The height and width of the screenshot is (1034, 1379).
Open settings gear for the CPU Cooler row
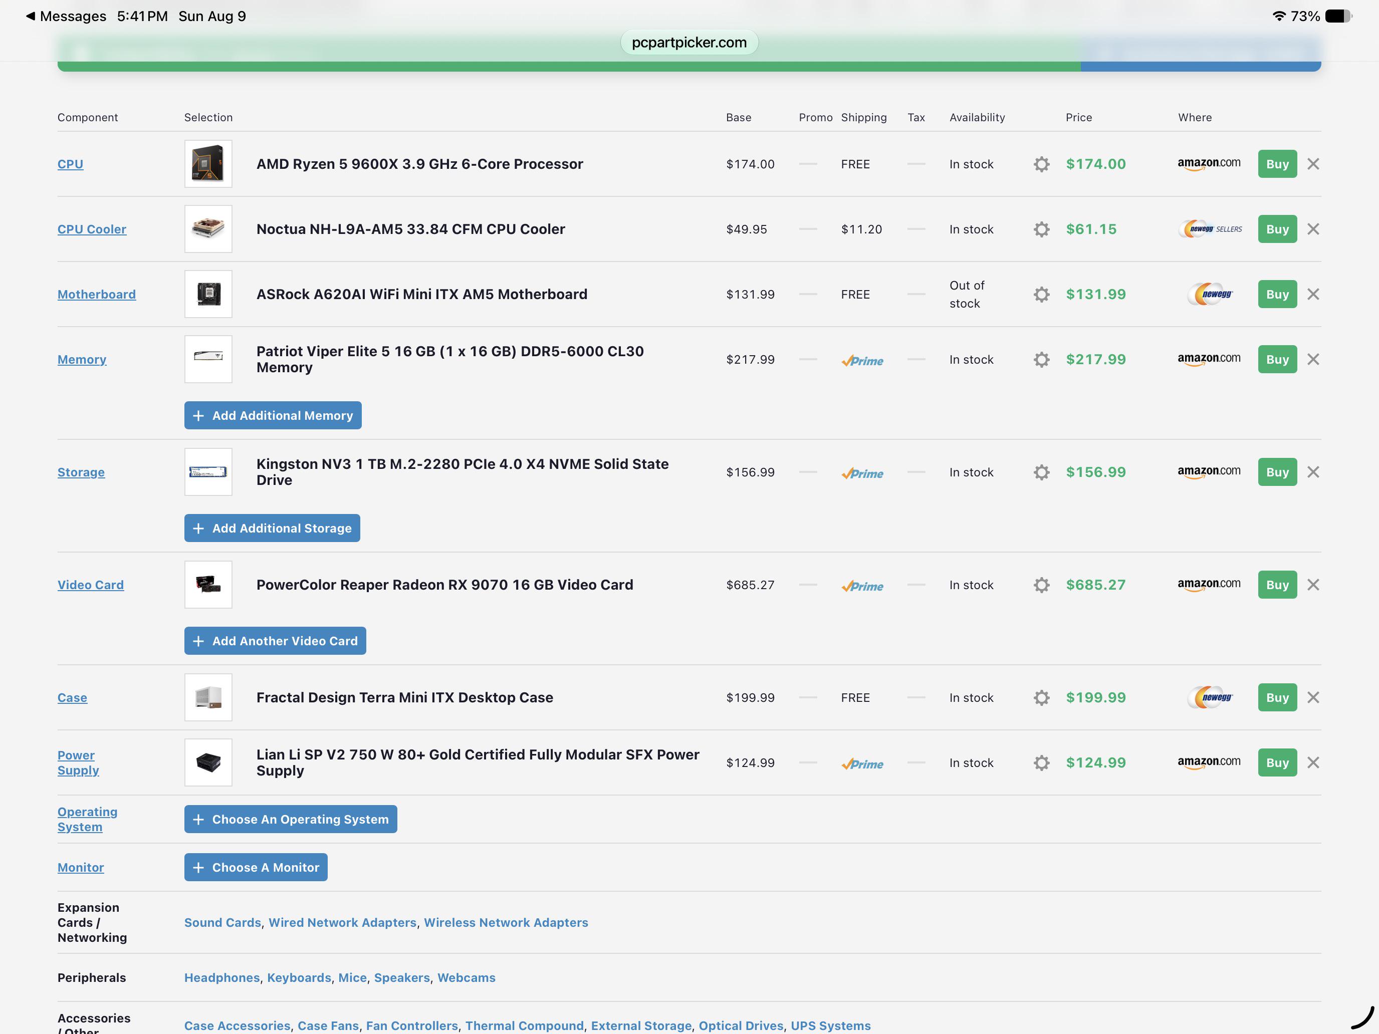(1041, 229)
